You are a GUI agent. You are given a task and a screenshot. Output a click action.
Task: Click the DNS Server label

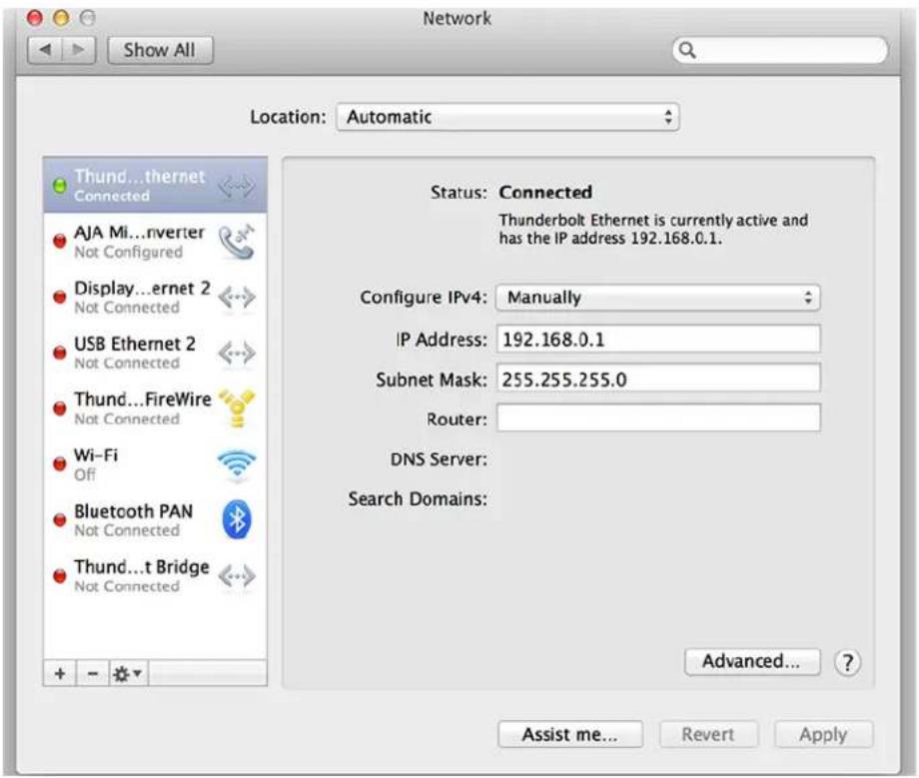pos(439,458)
